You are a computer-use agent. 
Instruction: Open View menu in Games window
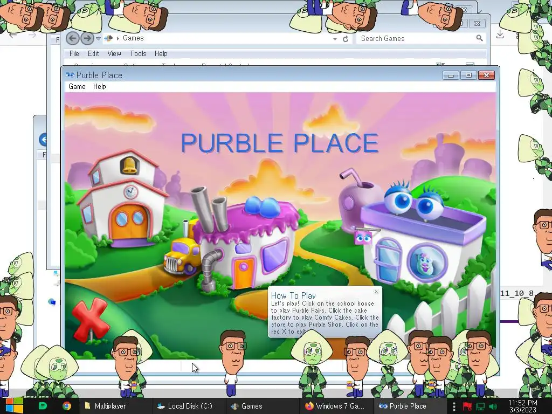pos(114,53)
